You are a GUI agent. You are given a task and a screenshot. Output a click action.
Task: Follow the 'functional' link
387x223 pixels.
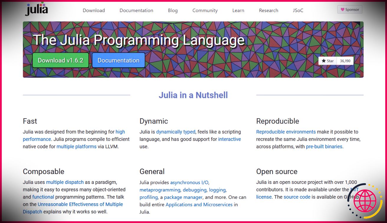click(43, 197)
